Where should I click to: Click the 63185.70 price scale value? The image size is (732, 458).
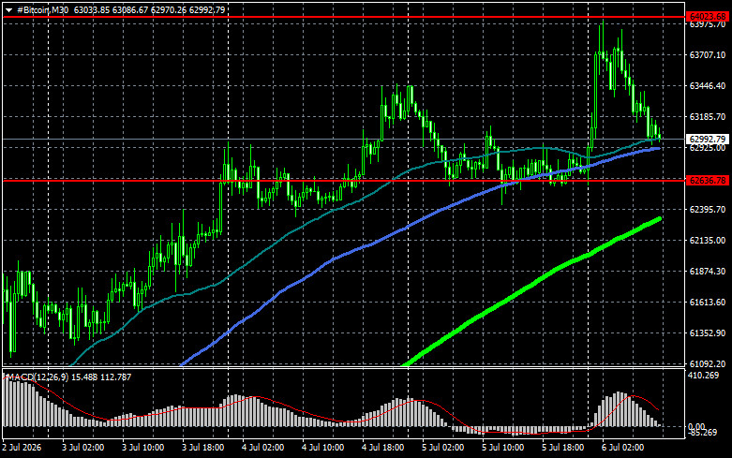click(x=708, y=116)
